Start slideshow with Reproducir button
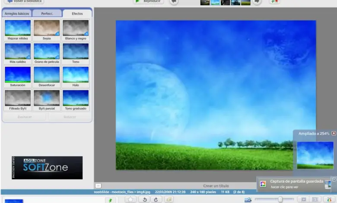This screenshot has height=203, width=337. [148, 1]
